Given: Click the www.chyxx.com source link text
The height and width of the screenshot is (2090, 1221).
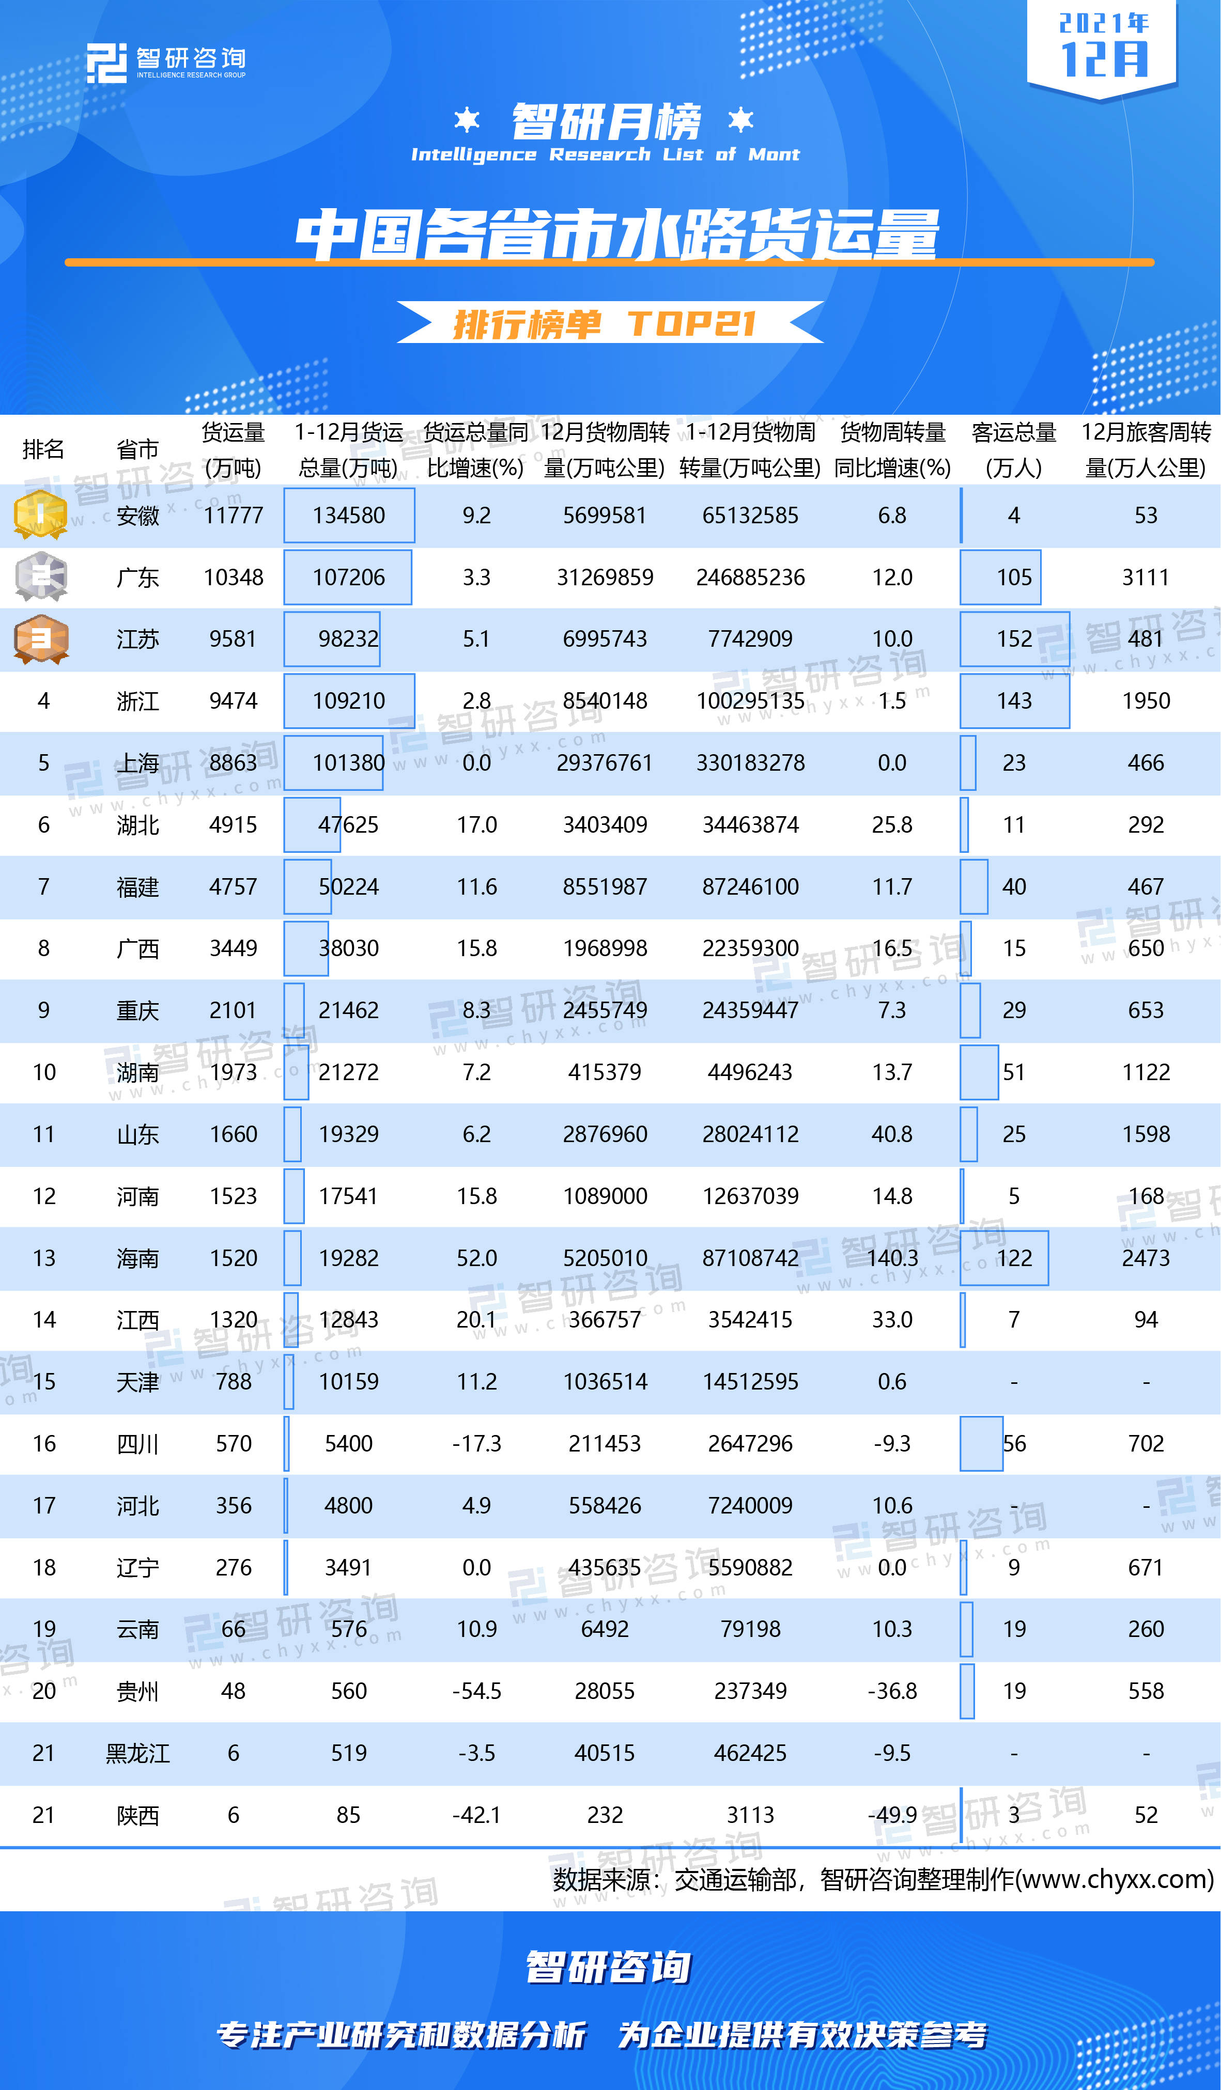Looking at the screenshot, I should (1115, 1879).
